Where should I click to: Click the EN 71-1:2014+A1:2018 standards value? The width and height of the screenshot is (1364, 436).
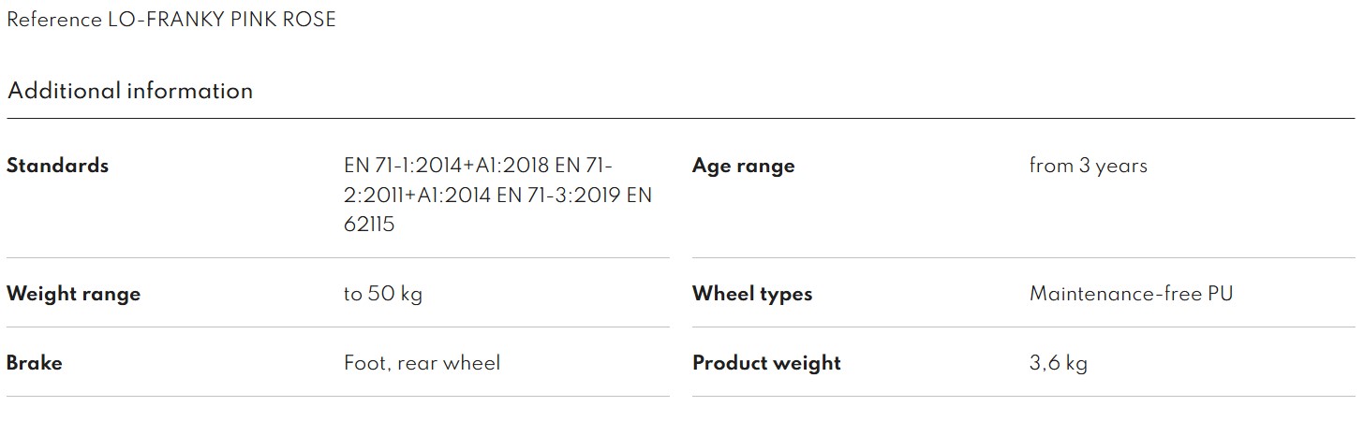(449, 166)
